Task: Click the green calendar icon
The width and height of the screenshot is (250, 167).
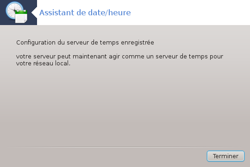Action: [21, 17]
